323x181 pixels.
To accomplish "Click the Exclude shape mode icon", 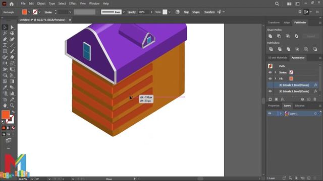I will click(296, 36).
